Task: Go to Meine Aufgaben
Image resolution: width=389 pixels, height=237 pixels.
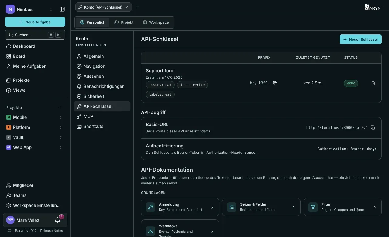Action: click(35, 66)
